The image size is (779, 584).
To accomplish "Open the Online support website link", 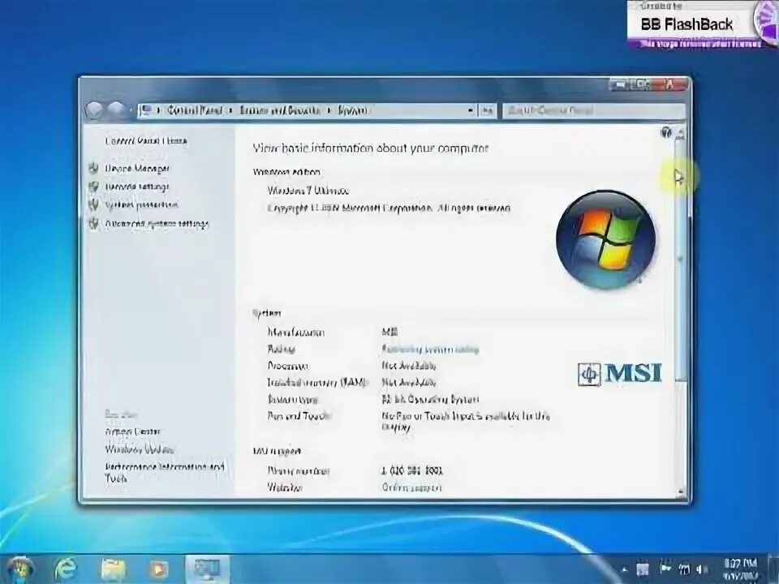I will coord(411,487).
